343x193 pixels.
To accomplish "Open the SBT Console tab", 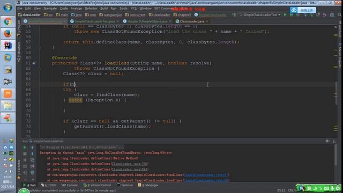I will tap(69, 185).
